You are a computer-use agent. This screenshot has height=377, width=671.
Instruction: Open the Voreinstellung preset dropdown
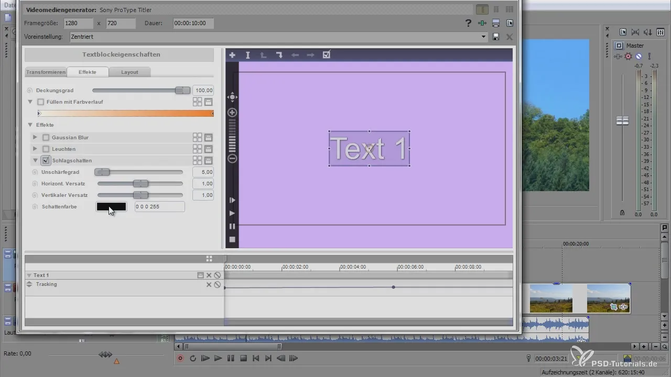click(x=484, y=37)
